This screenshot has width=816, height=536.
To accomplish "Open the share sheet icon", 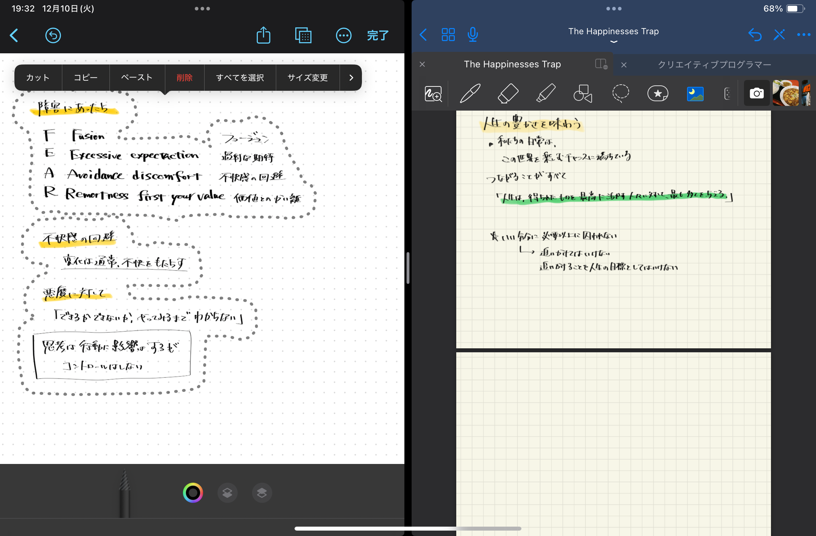I will click(x=263, y=35).
